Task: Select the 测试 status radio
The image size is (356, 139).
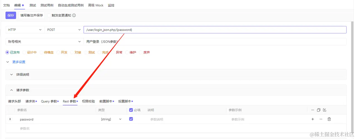Action: 86,52
